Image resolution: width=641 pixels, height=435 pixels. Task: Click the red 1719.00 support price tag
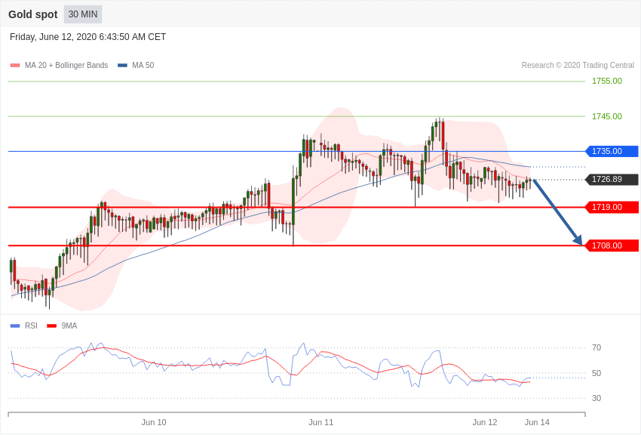(x=612, y=207)
